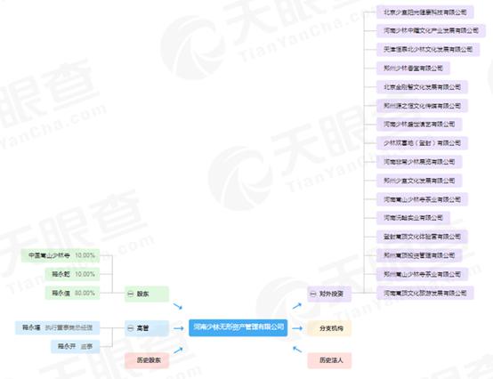Open 郑州少林香堂有限公司
The width and height of the screenshot is (493, 379).
point(413,68)
